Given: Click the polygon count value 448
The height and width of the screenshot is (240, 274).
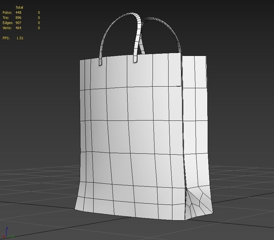Looking at the screenshot, I should click(x=18, y=12).
